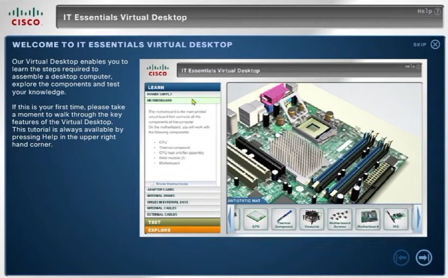
Task: Expand Drives in External Bays topic
Action: pyautogui.click(x=183, y=202)
